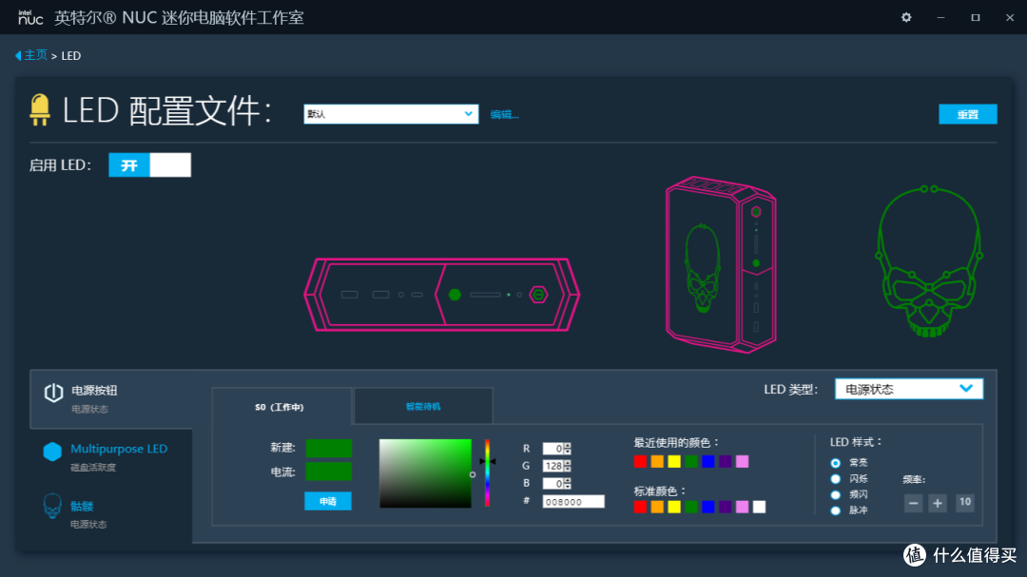Choose green in standard colors

[691, 507]
